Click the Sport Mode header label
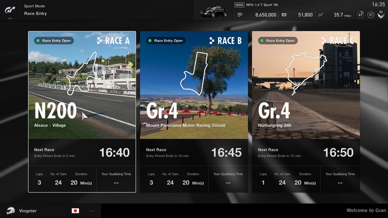Image resolution: width=388 pixels, height=218 pixels. [x=34, y=6]
